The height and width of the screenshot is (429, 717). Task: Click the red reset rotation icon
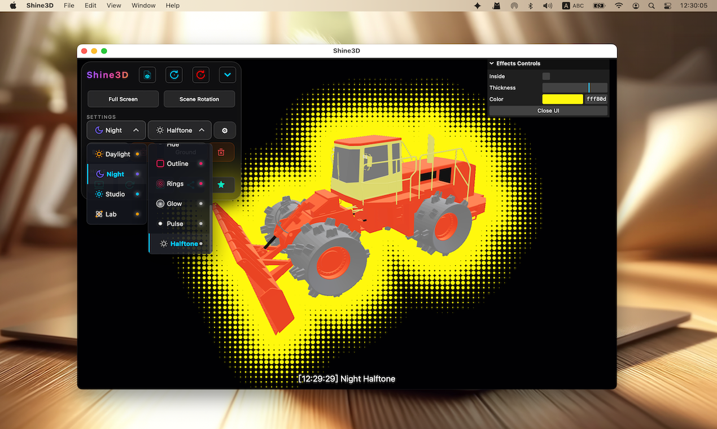[x=200, y=75]
